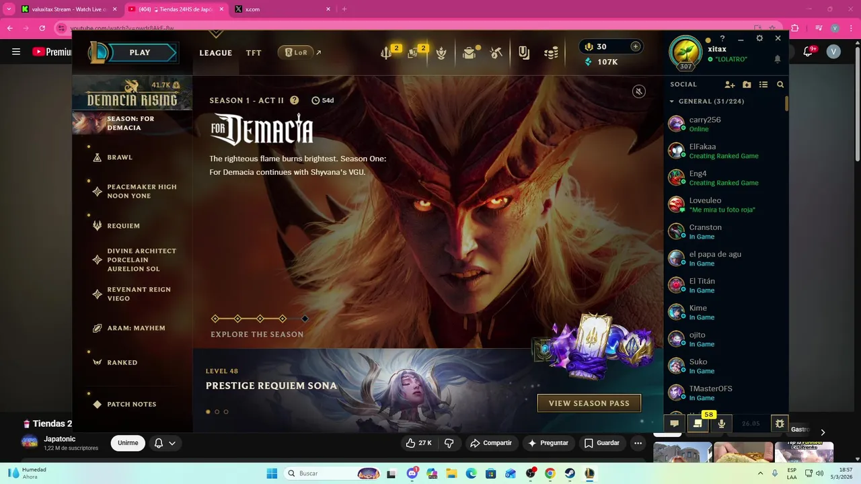This screenshot has width=861, height=484.
Task: Click the Blue Essence 107K balance
Action: [x=601, y=62]
